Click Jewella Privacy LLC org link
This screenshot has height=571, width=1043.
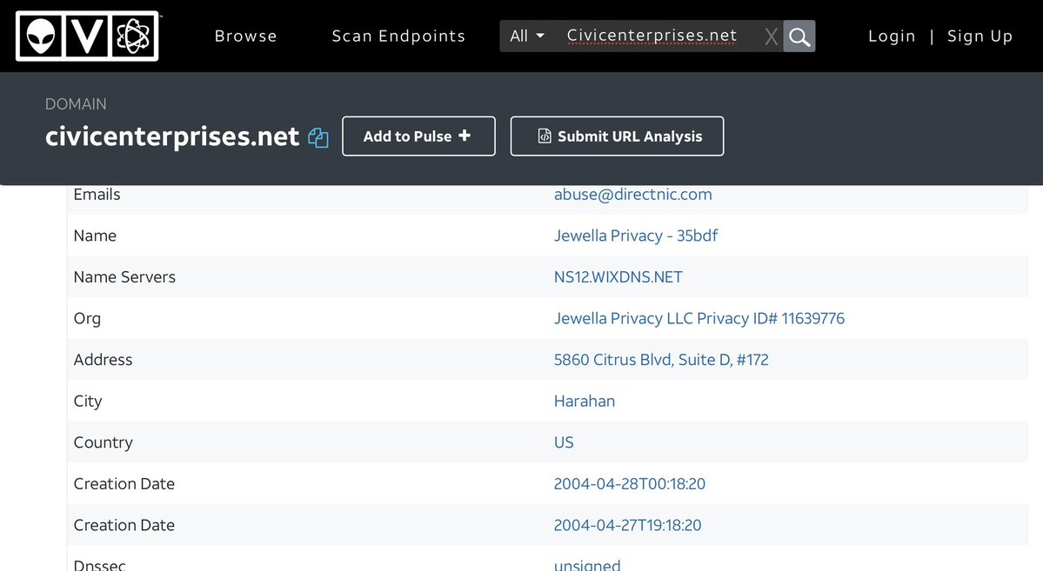point(699,319)
